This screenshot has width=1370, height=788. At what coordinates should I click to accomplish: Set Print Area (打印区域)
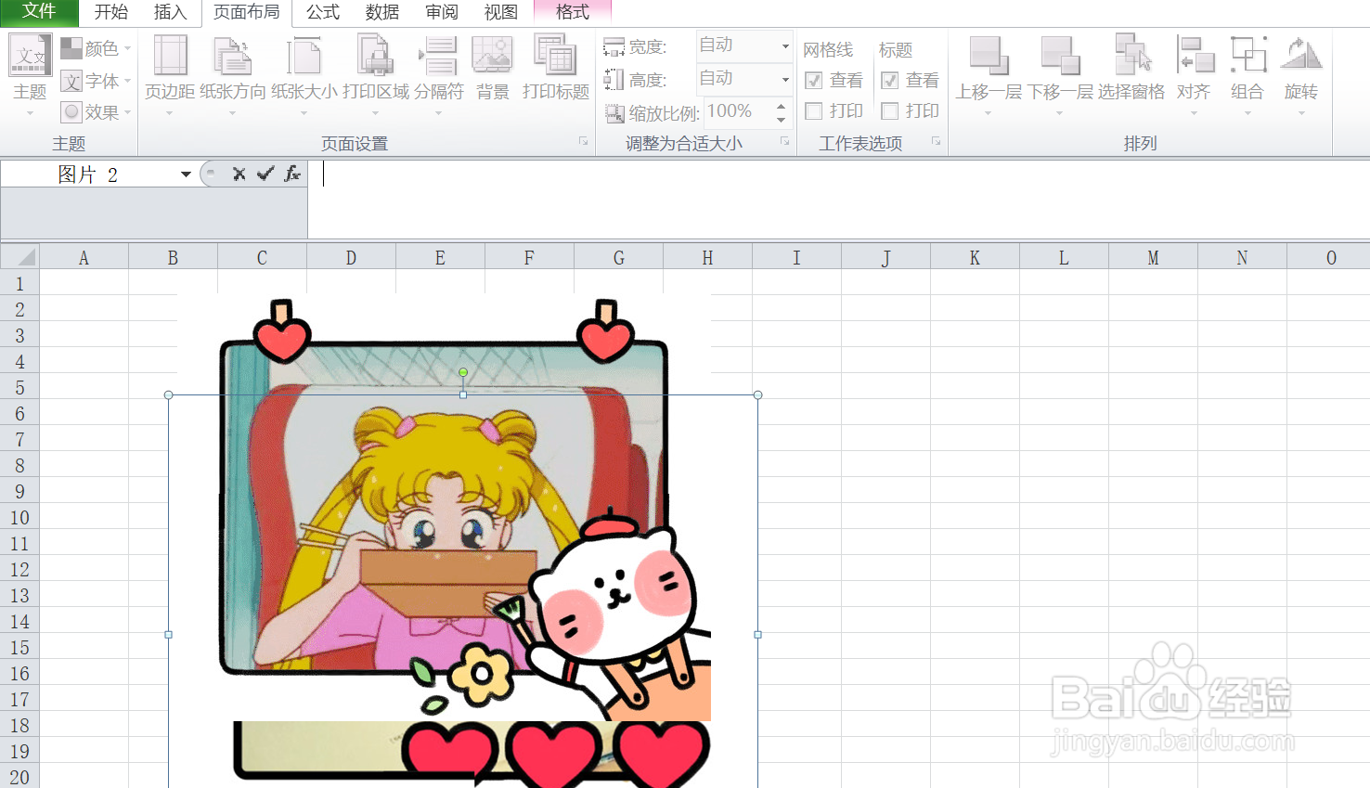(375, 74)
